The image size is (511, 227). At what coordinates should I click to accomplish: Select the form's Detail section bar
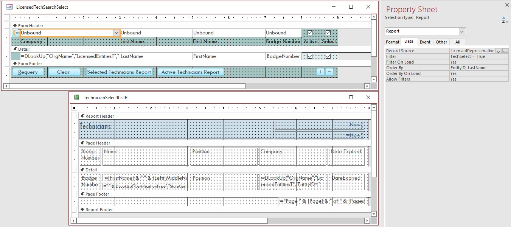191,49
